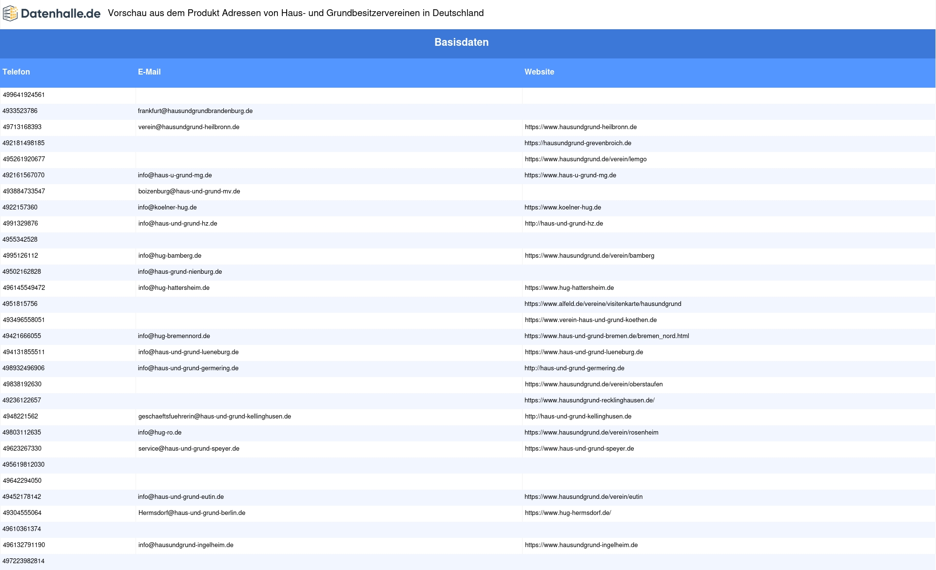Open website https://www.haus-und-grund-lueneburg.de
Screen dimensions: 936x570
(x=584, y=352)
